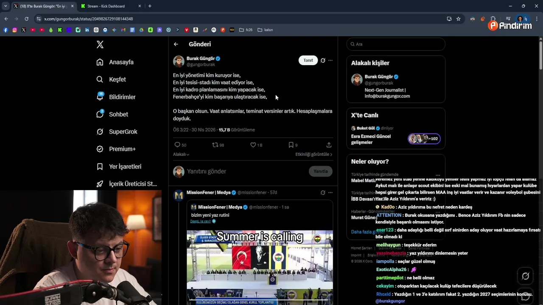The width and height of the screenshot is (543, 305).
Task: Open the floating Grok button
Action: 525,276
